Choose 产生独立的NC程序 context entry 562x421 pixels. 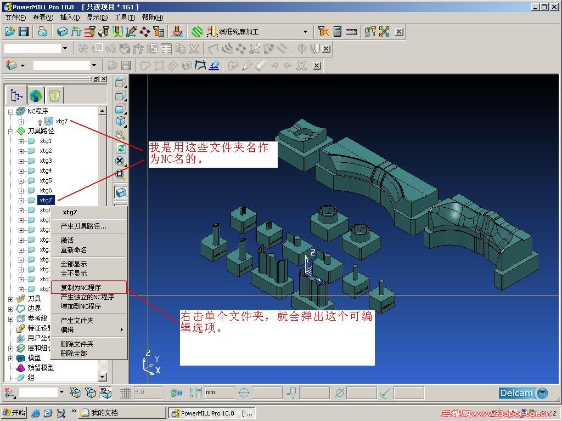pyautogui.click(x=89, y=297)
